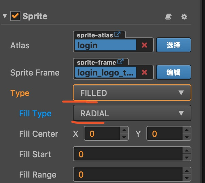Click the 选择 button for Atlas
The image size is (205, 183).
coord(173,45)
